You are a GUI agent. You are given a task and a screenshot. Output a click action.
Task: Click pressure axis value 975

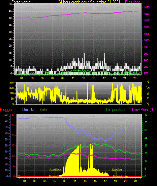[146, 73]
